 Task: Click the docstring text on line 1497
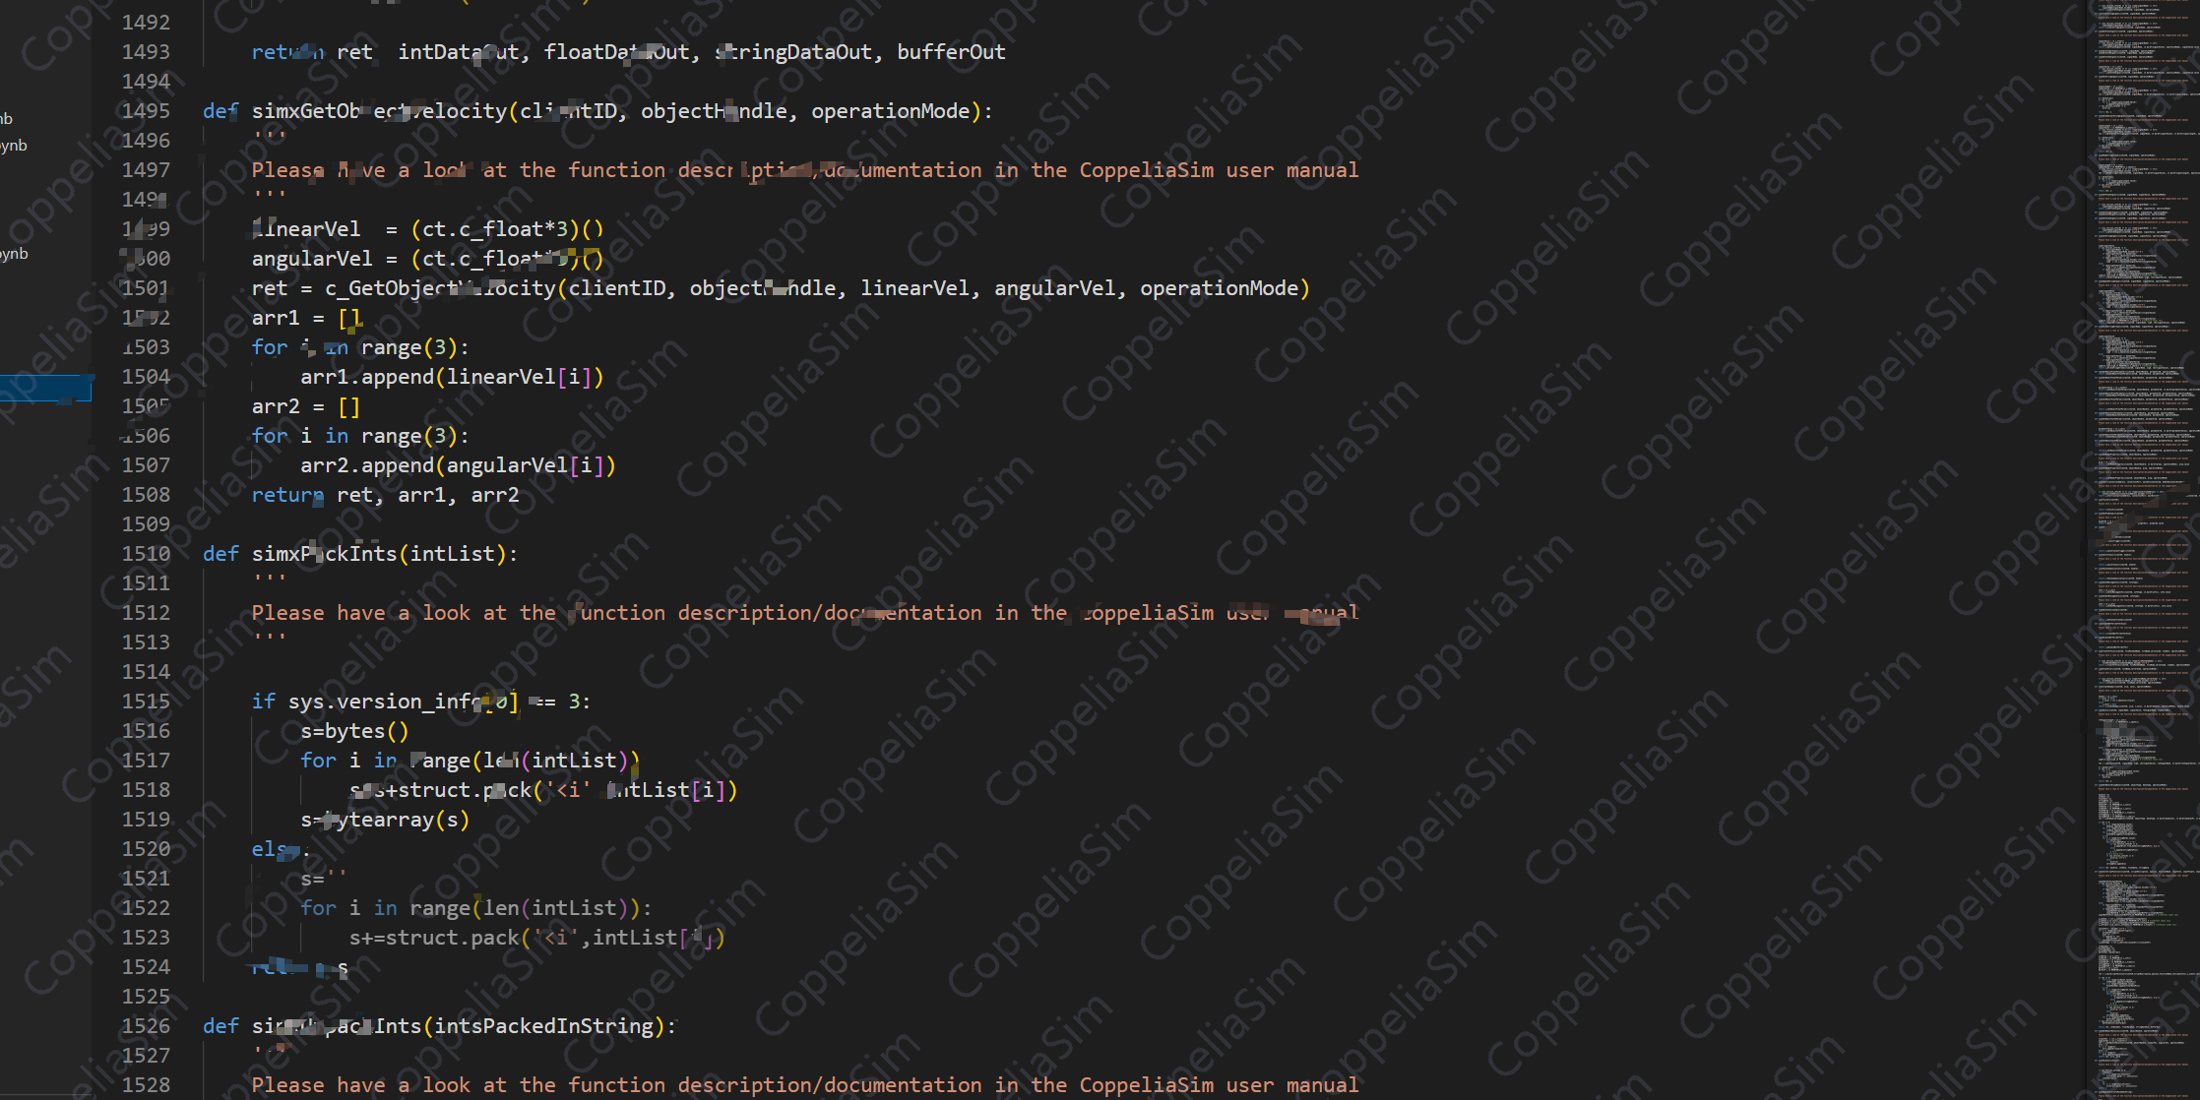[804, 170]
